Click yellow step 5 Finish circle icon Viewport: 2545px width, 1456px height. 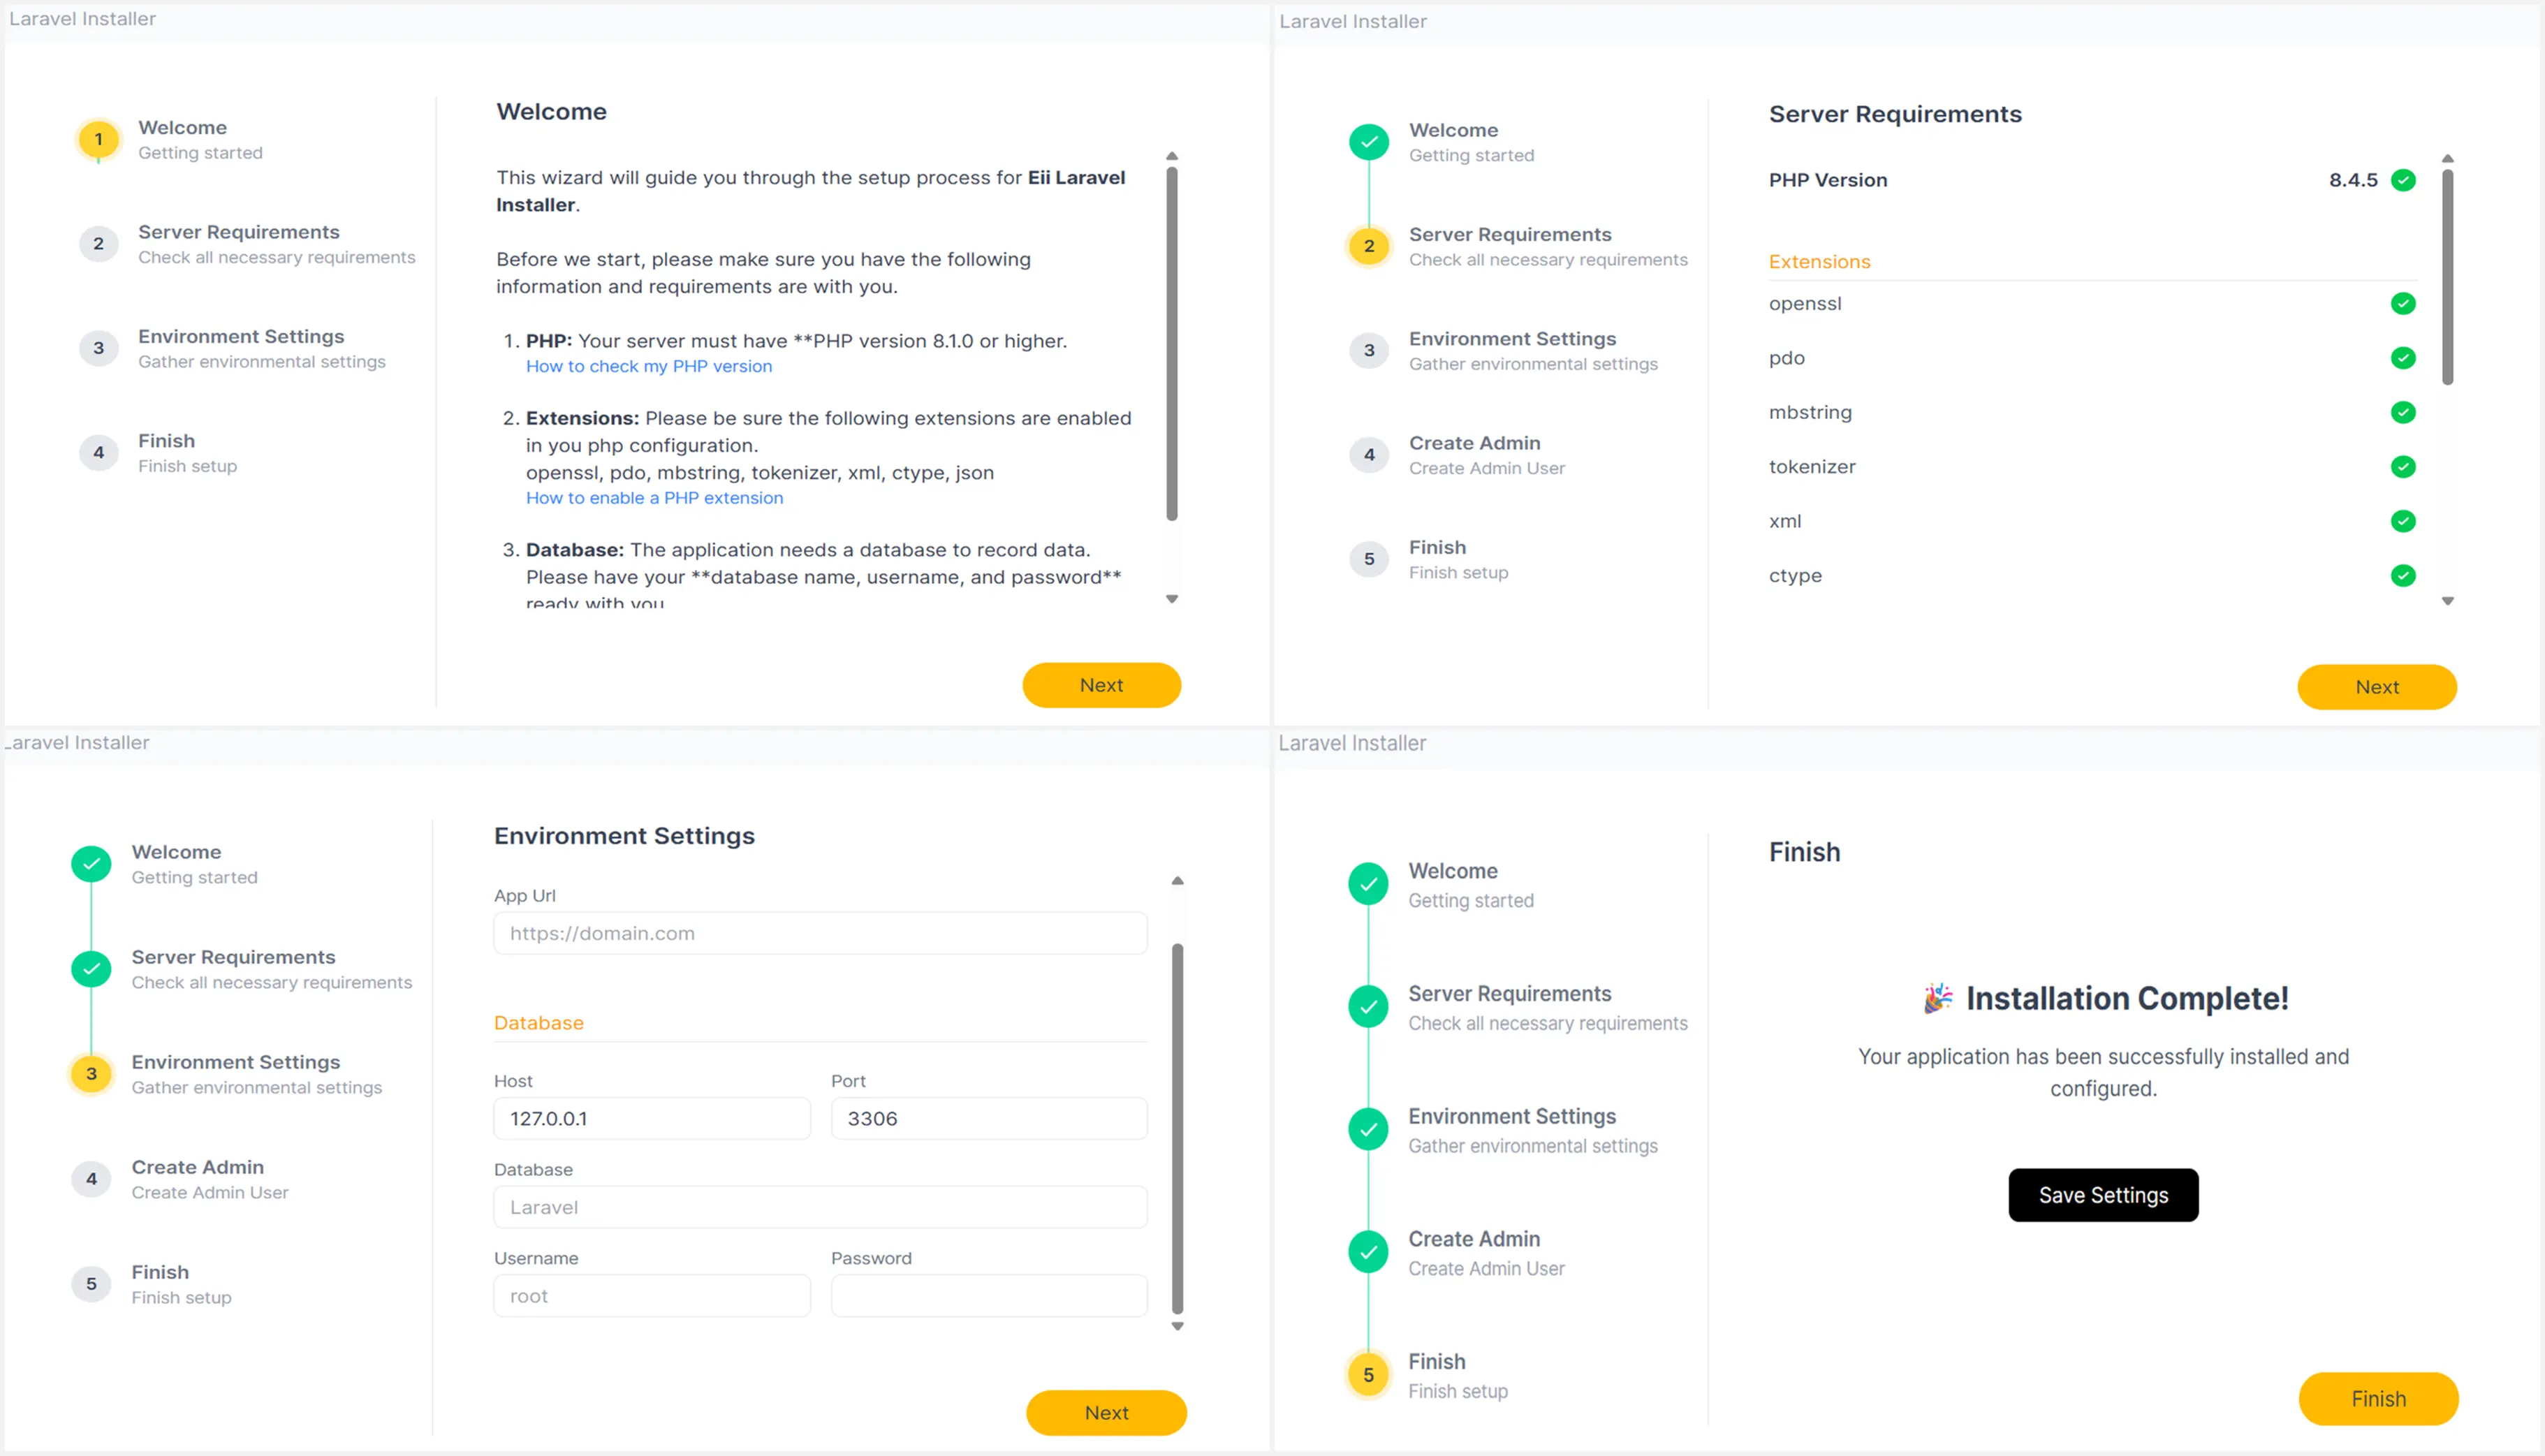point(1368,1375)
